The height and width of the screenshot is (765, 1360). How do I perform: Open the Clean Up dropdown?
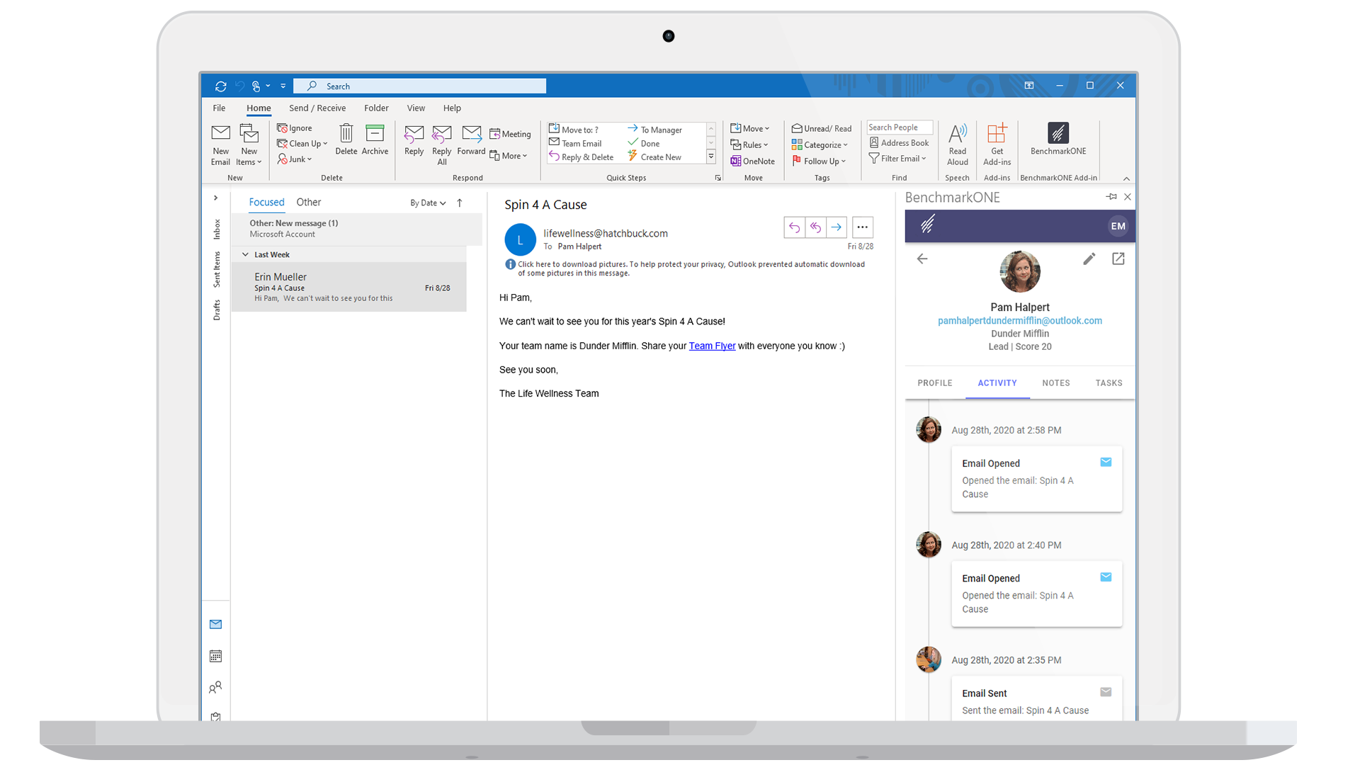click(x=302, y=144)
